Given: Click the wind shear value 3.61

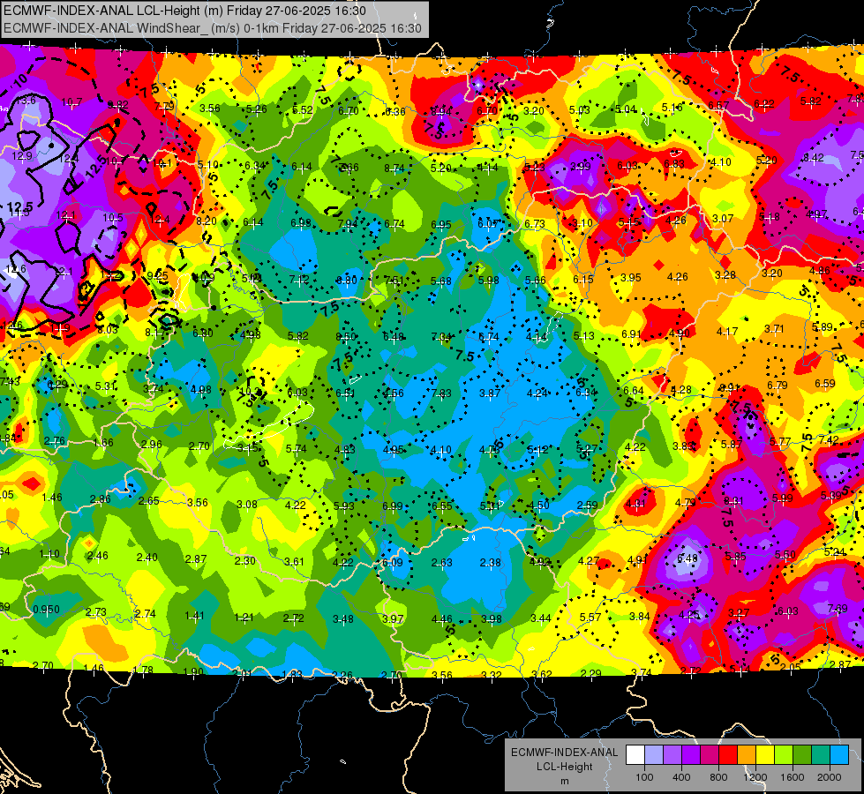Looking at the screenshot, I should (294, 561).
